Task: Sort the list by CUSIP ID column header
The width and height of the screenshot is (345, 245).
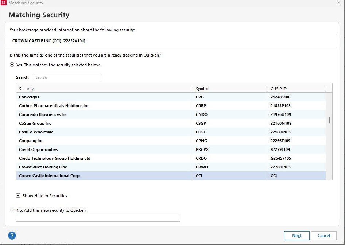Action: (295, 89)
